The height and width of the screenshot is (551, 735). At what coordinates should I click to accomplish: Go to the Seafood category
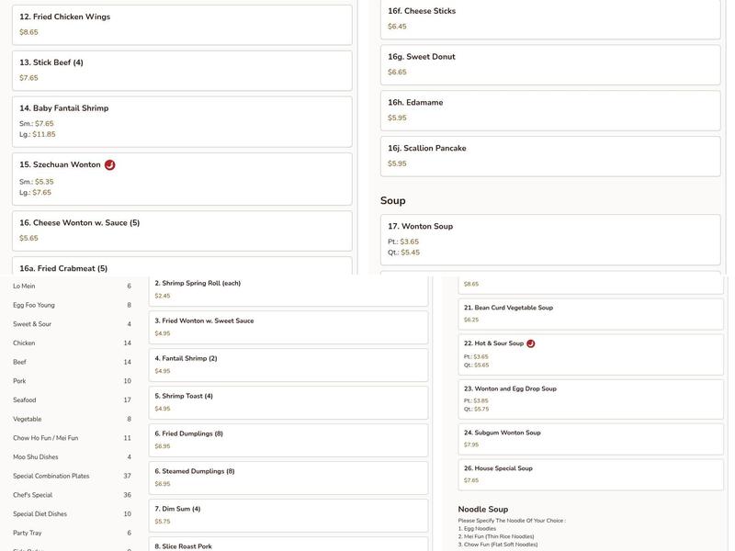[25, 400]
